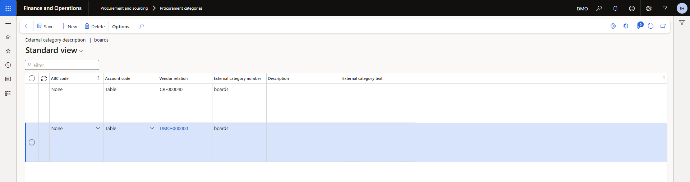This screenshot has height=182, width=690.
Task: Open Recent clock icon in sidebar
Action: 8,65
